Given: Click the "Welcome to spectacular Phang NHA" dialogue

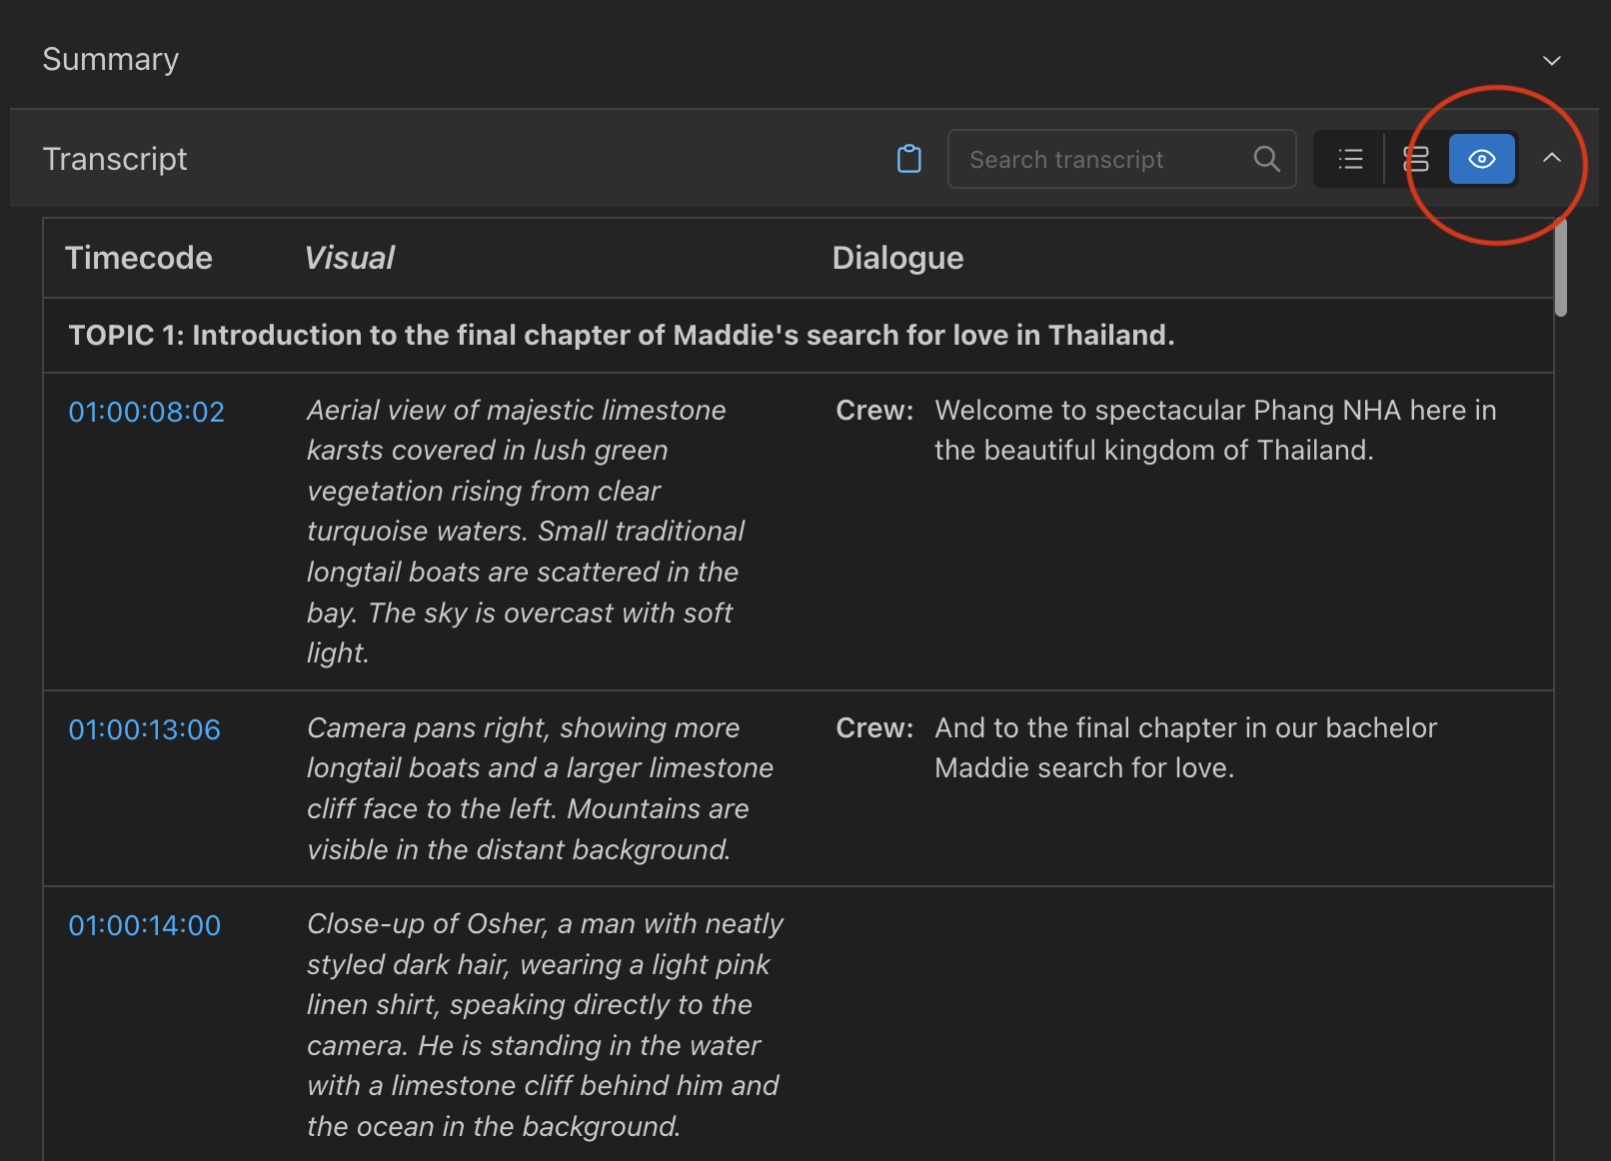Looking at the screenshot, I should 1214,430.
